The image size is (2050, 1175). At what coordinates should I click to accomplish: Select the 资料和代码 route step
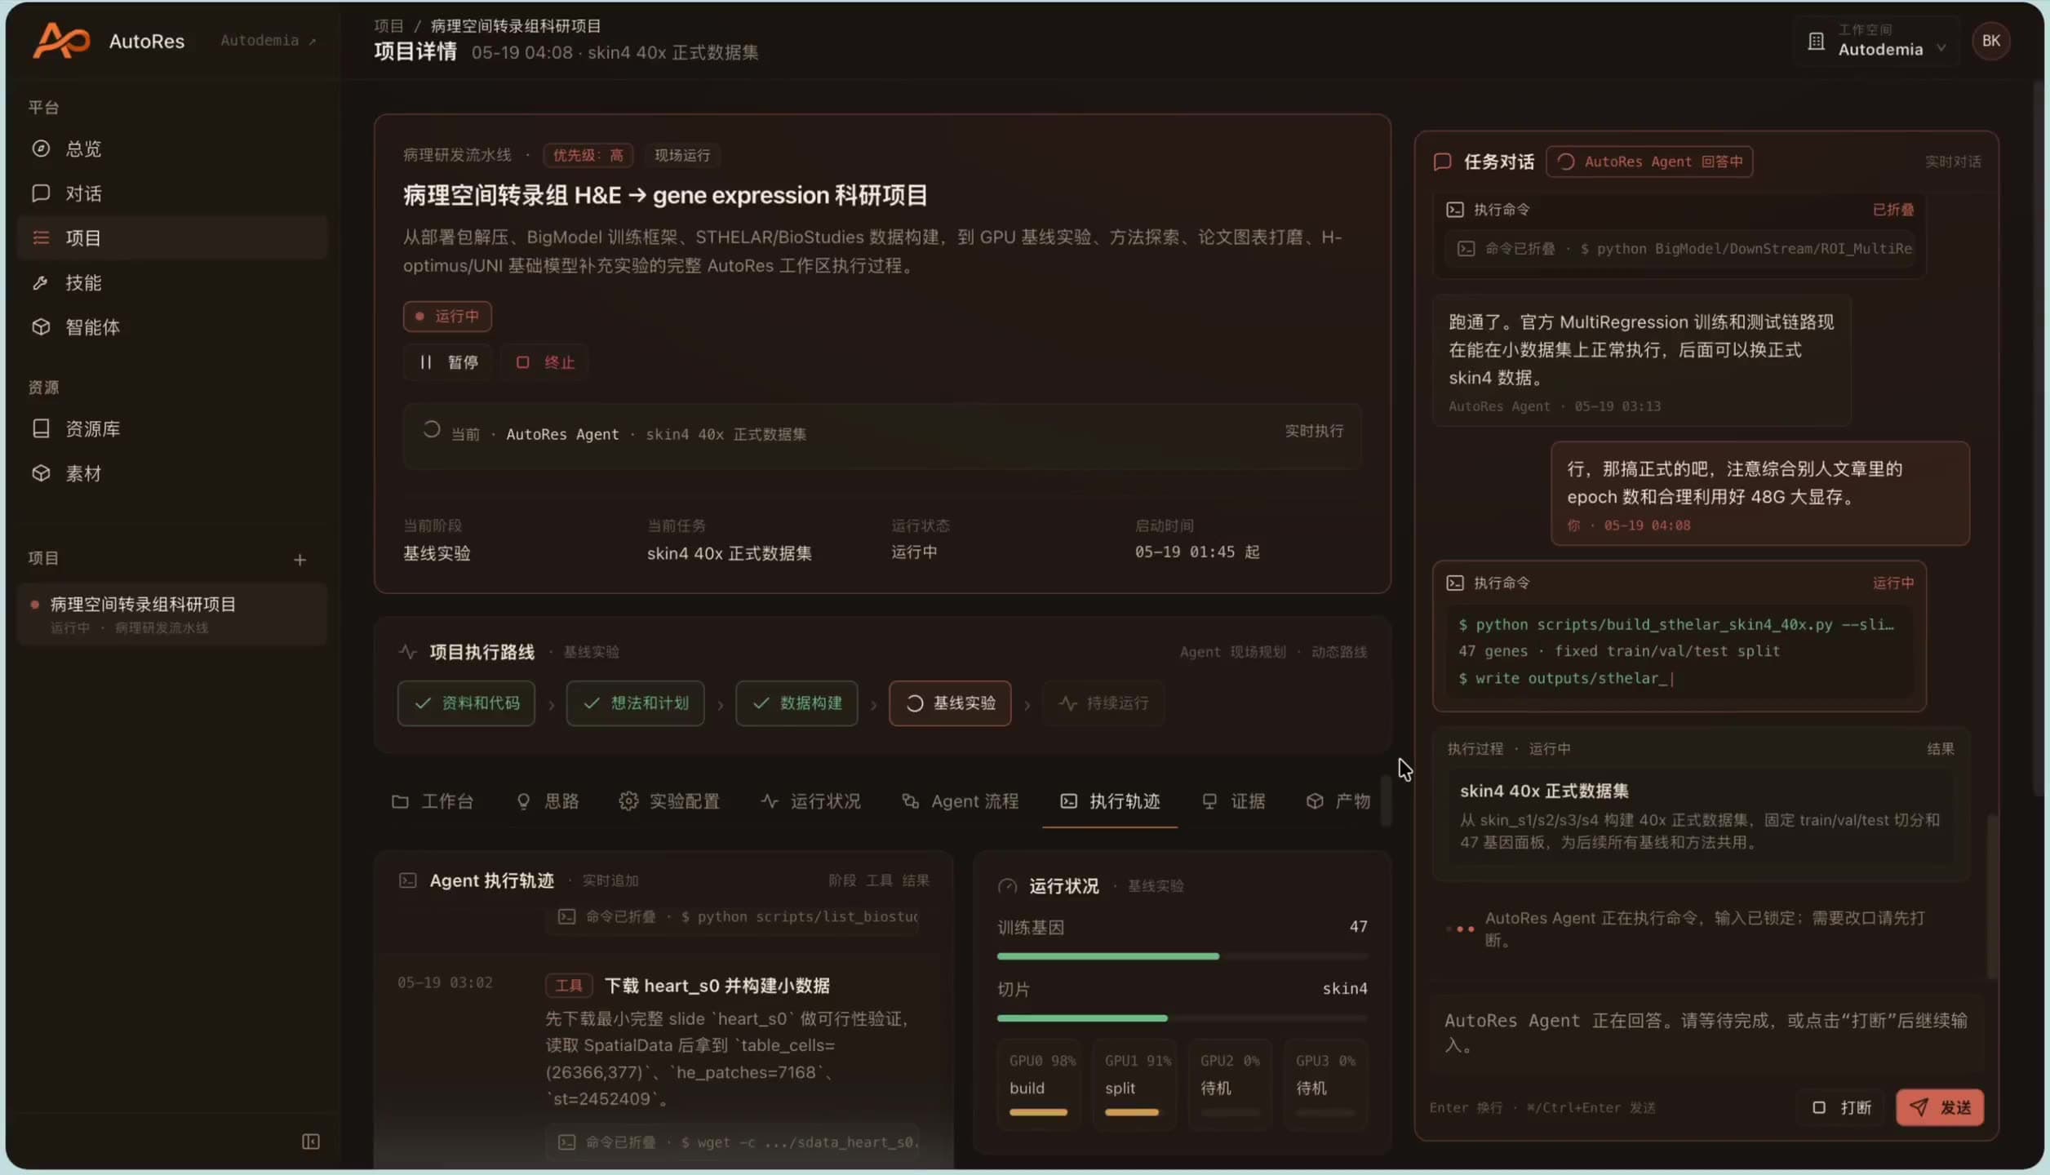click(x=466, y=703)
